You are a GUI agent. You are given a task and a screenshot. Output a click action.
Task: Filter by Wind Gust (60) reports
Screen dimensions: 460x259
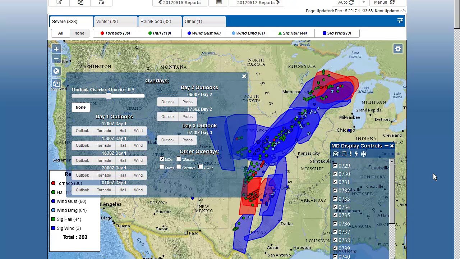[204, 33]
